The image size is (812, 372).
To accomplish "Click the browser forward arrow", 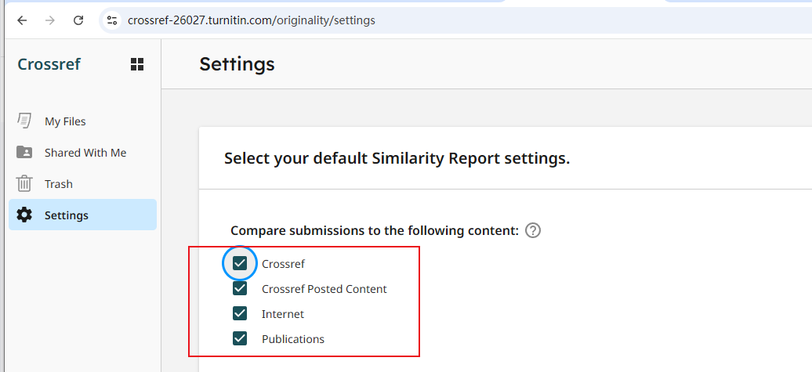I will pyautogui.click(x=49, y=20).
